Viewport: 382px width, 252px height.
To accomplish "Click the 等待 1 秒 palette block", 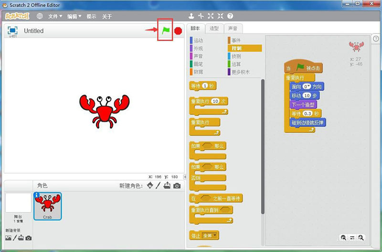I will (202, 86).
